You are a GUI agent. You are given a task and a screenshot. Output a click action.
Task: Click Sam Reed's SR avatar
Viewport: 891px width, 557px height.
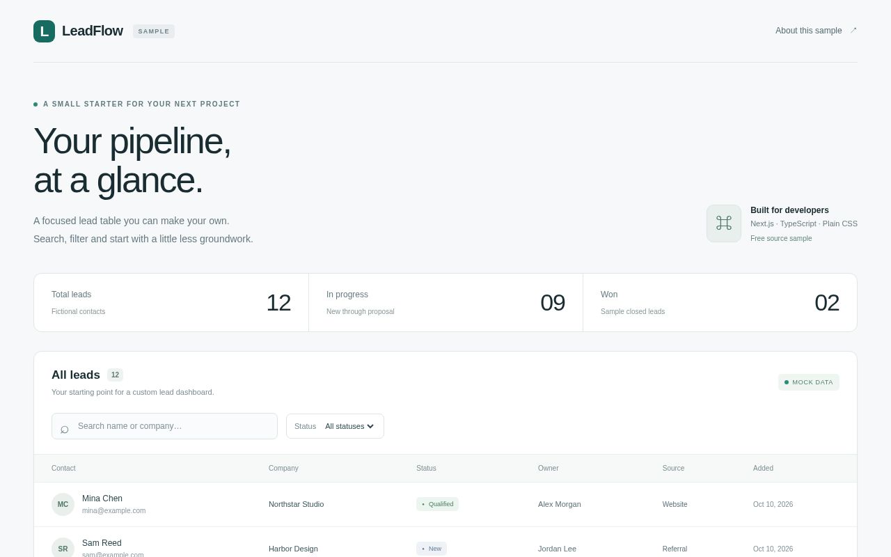(63, 549)
